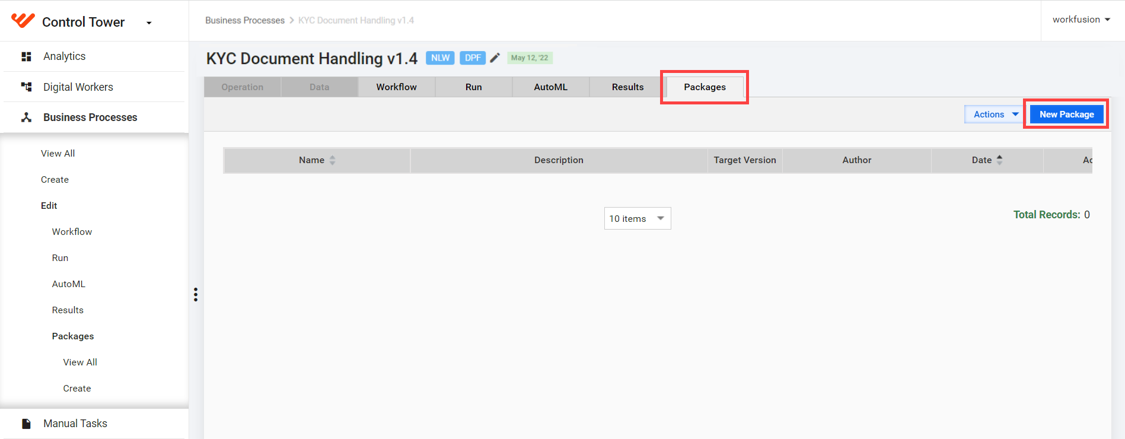The image size is (1125, 439).
Task: Click Create under Business Processes
Action: (55, 180)
